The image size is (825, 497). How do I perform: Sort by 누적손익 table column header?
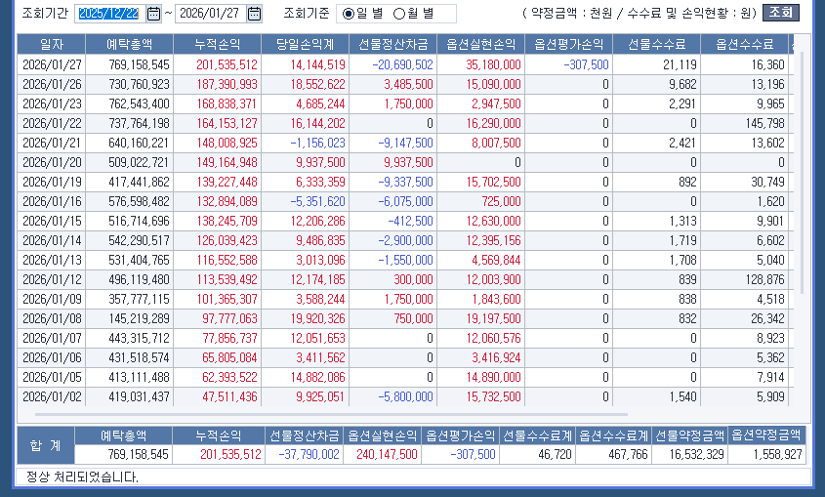[218, 45]
